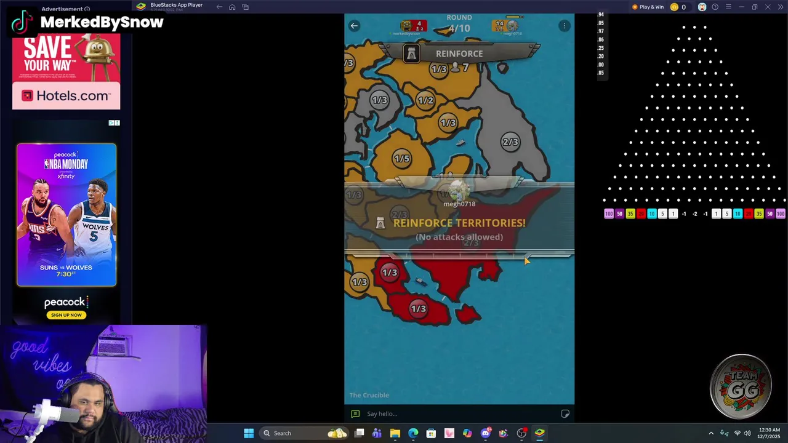Click the Say hello chat field
The image size is (788, 443).
click(459, 414)
